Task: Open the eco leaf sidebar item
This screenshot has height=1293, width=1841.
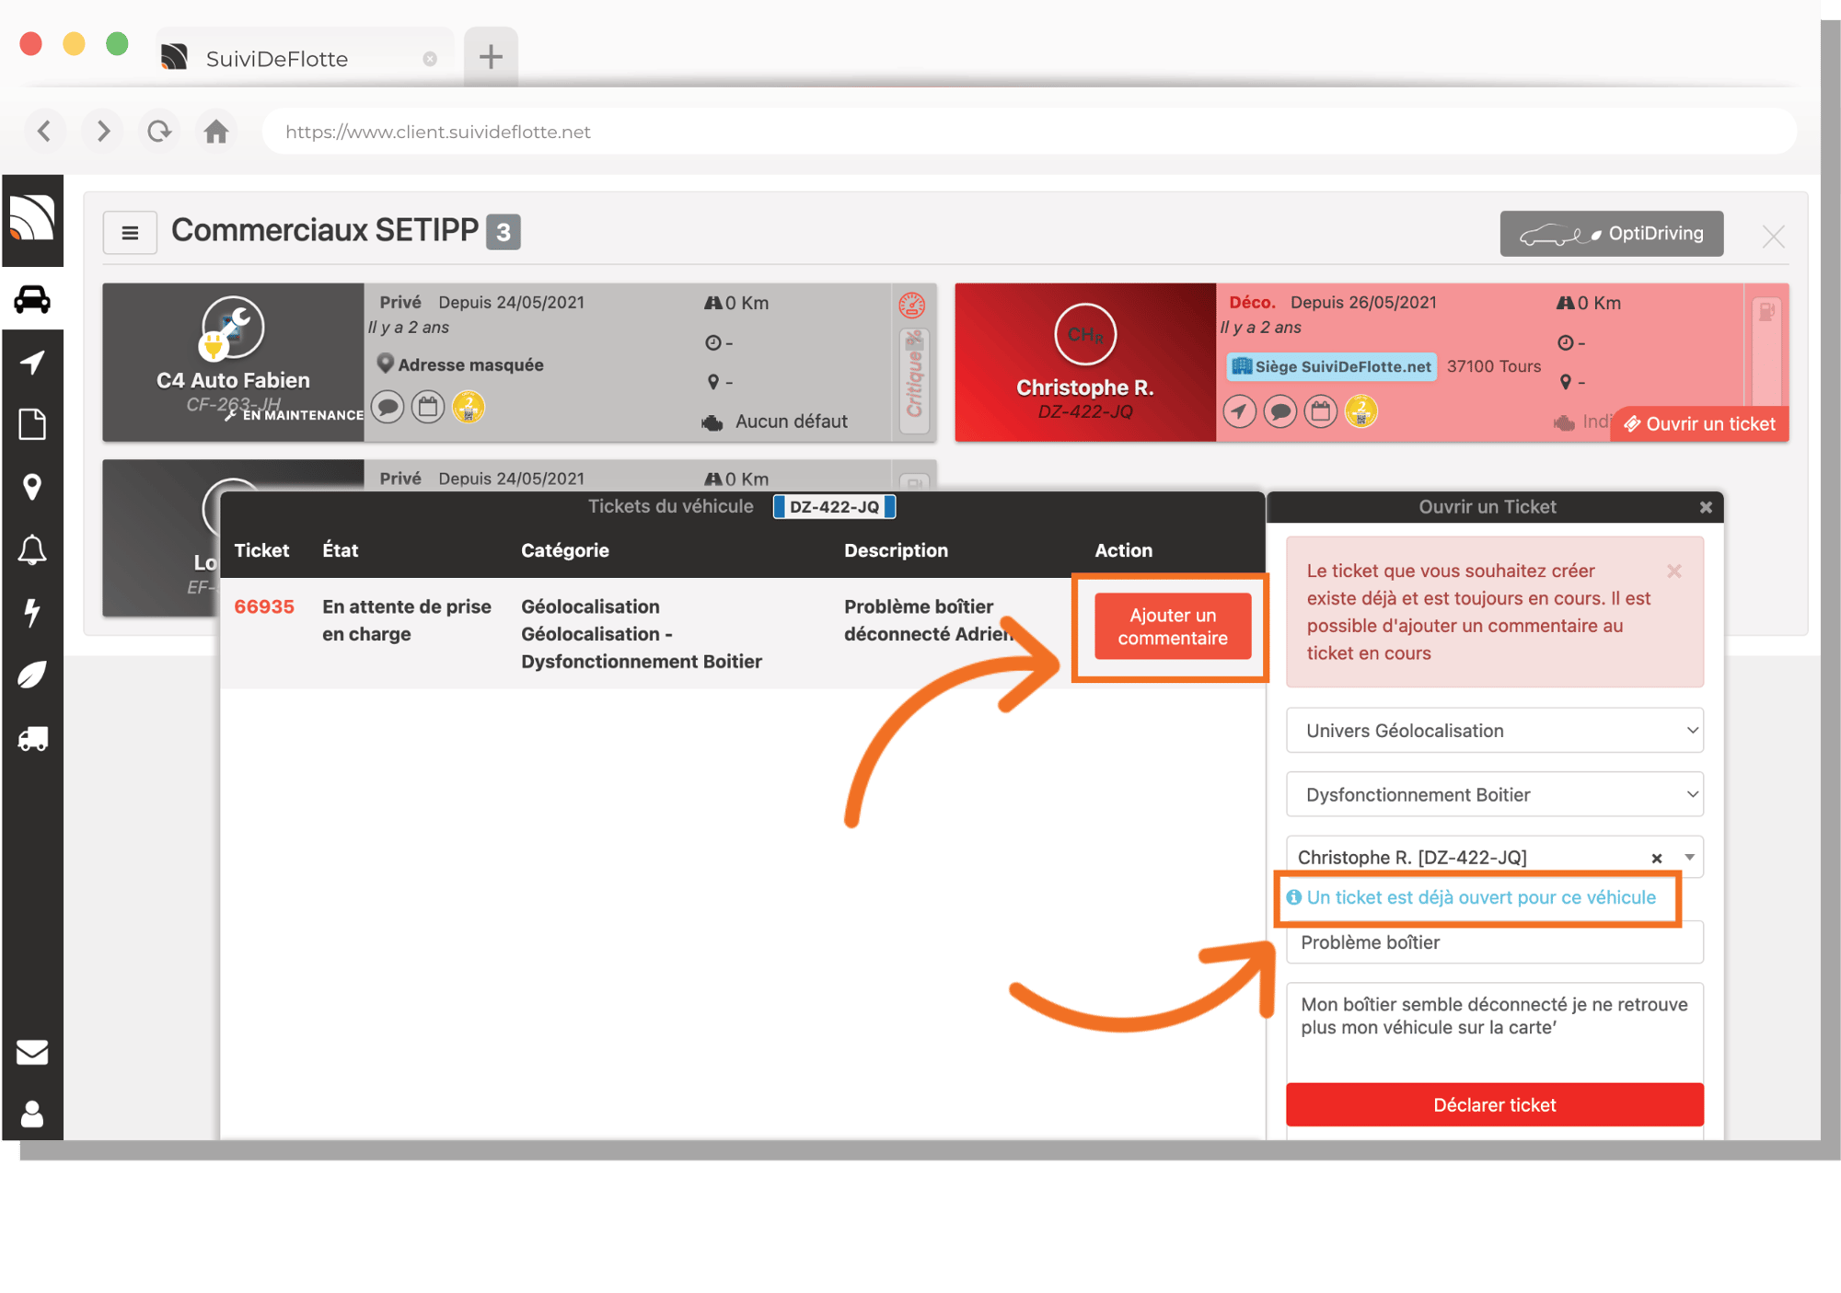Action: (x=32, y=675)
